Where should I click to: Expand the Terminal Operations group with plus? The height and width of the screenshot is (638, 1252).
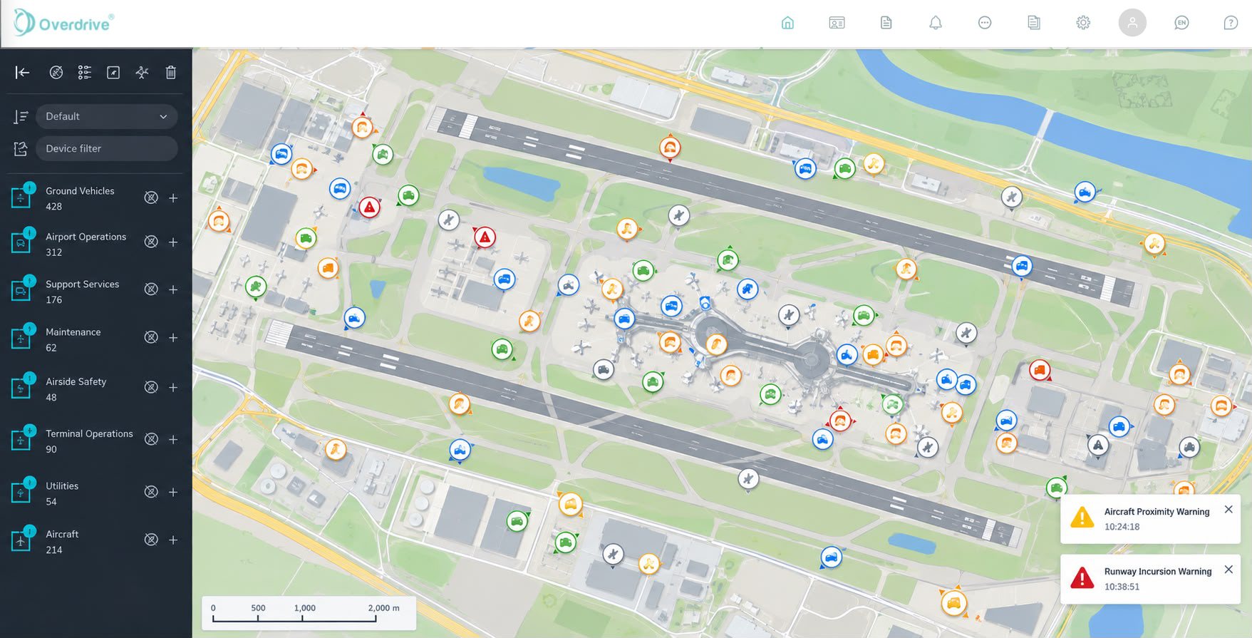point(173,439)
